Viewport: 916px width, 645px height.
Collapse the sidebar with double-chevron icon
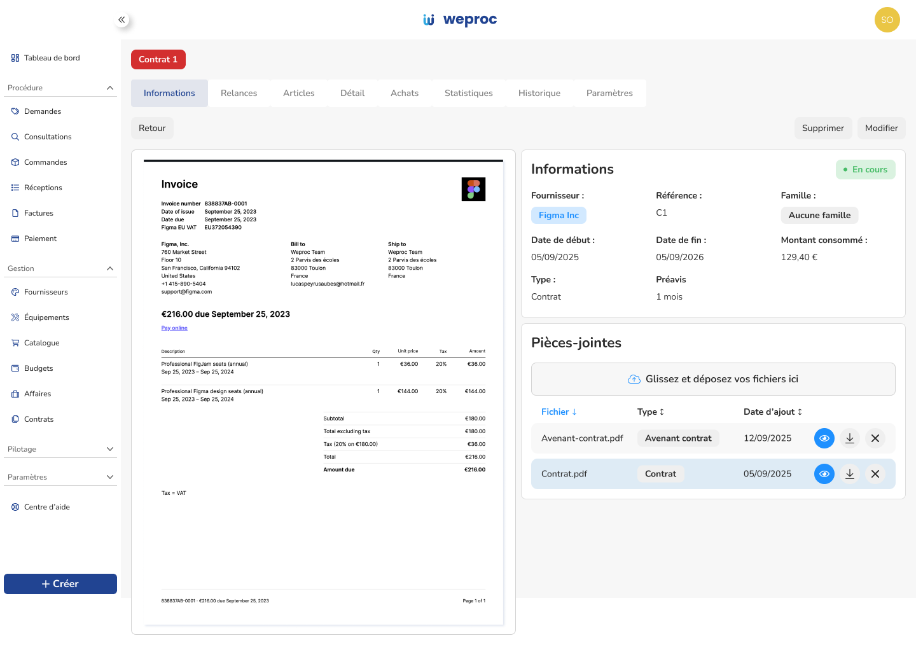(x=121, y=20)
